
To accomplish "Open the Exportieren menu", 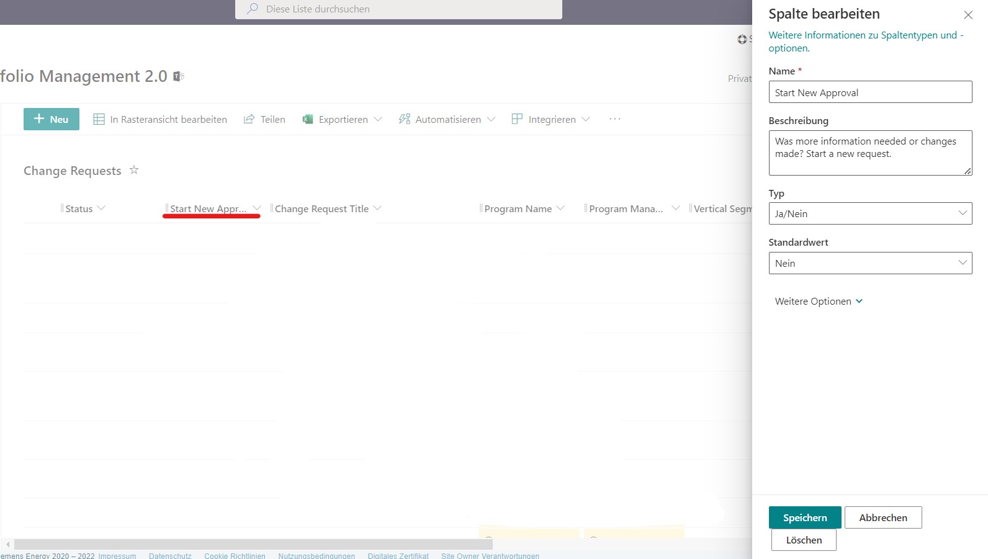I will (342, 119).
